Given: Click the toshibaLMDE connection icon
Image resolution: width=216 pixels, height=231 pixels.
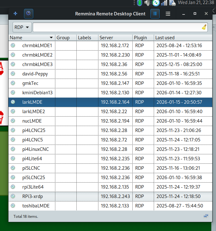Looking at the screenshot, I should (13, 206).
